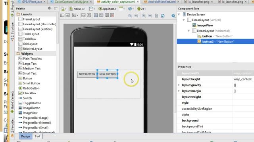Convert orientation to vertical icon
This screenshot has height=142, width=254.
(x=68, y=15)
